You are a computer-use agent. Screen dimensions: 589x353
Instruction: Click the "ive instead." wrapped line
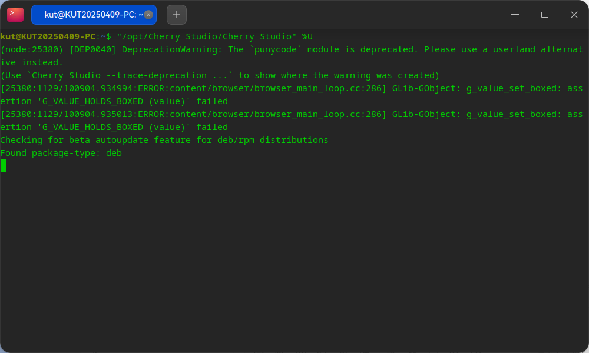pyautogui.click(x=32, y=62)
